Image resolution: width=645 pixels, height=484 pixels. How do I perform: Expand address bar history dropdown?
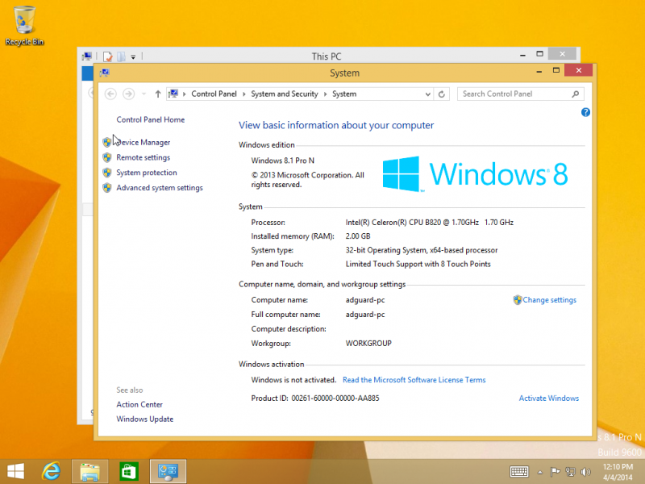pos(428,94)
